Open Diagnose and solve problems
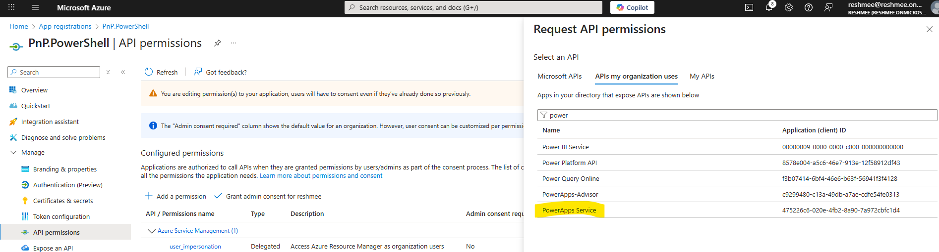Screen dimensions: 939x252 [x=63, y=137]
